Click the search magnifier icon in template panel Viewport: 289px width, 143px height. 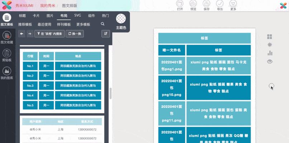coord(103,24)
